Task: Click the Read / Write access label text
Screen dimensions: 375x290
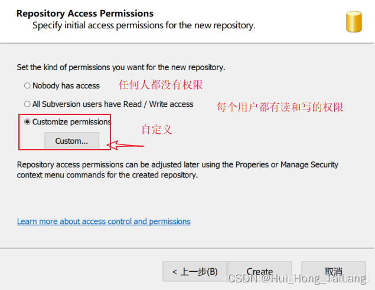Action: (158, 104)
